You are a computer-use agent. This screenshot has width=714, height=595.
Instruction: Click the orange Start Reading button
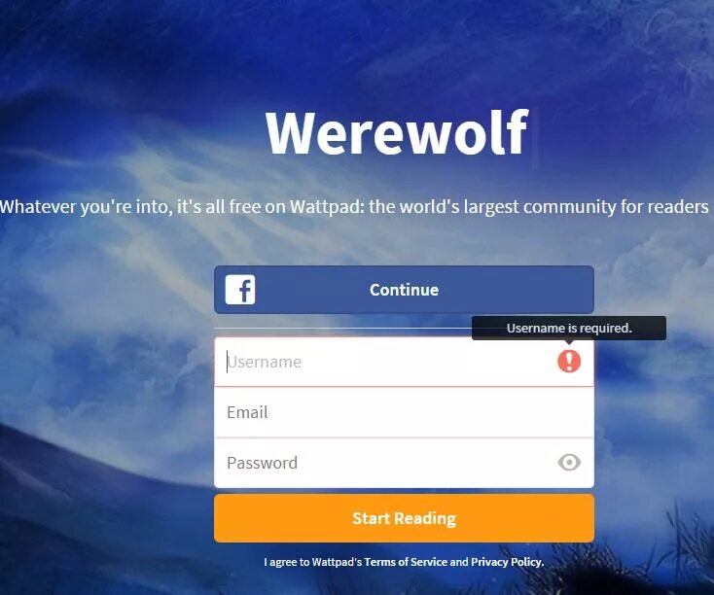click(x=404, y=518)
